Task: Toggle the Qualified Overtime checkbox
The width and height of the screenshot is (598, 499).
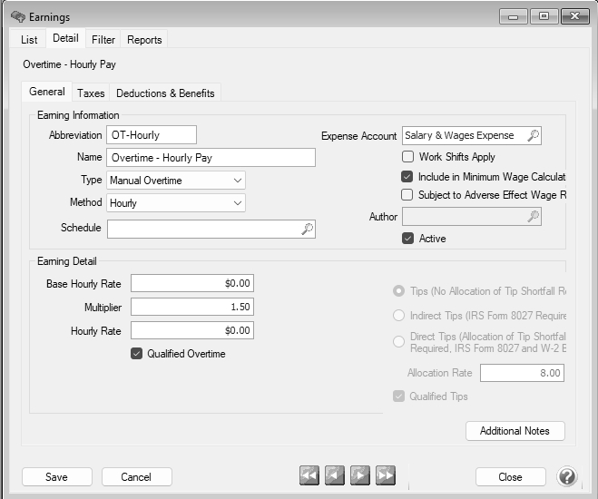Action: pyautogui.click(x=137, y=354)
